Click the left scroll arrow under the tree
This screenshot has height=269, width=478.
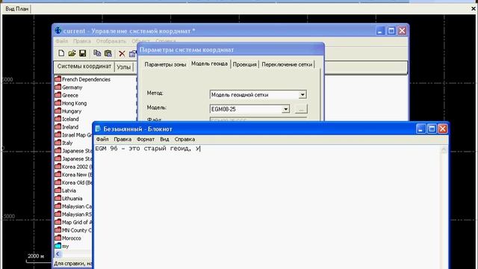point(58,254)
